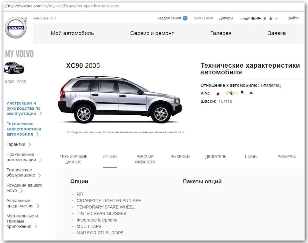The width and height of the screenshot is (308, 243).
Task: Click the browser address bar URL
Action: (x=61, y=6)
